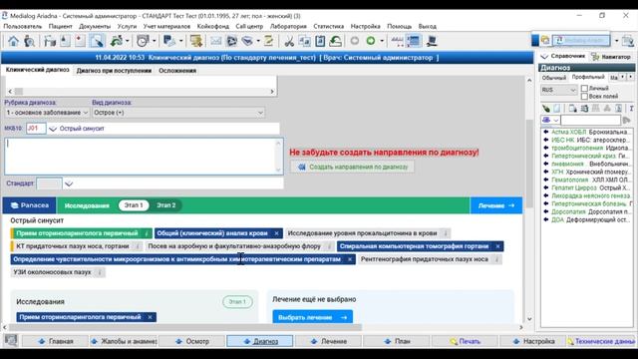Enable the Личный checkbox

point(584,89)
